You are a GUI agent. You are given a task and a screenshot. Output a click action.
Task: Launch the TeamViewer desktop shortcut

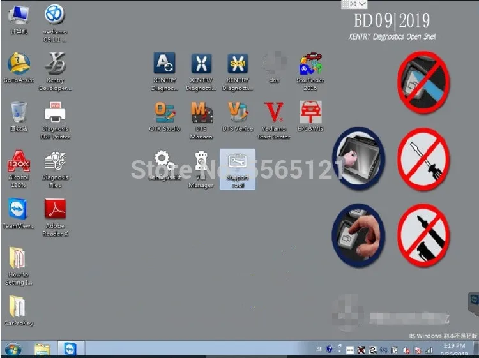click(19, 214)
